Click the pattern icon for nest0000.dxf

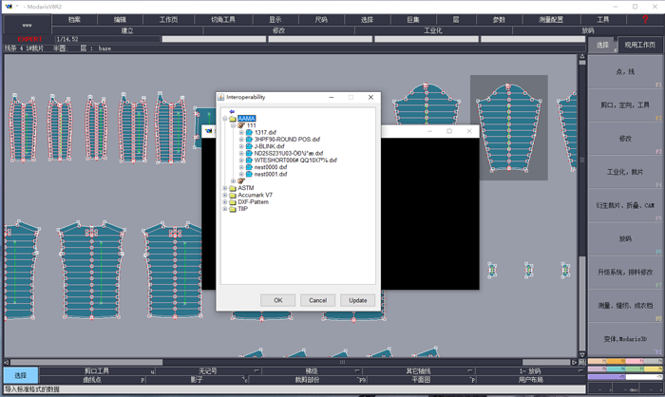(x=249, y=167)
